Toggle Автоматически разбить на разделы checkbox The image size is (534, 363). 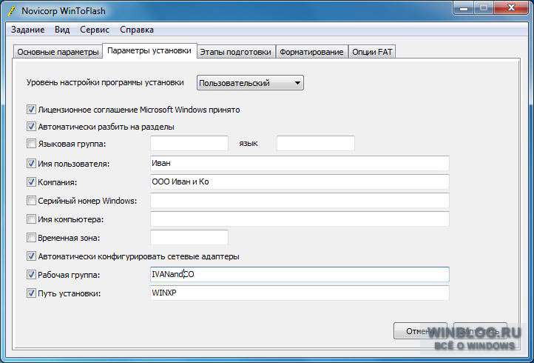tap(31, 127)
